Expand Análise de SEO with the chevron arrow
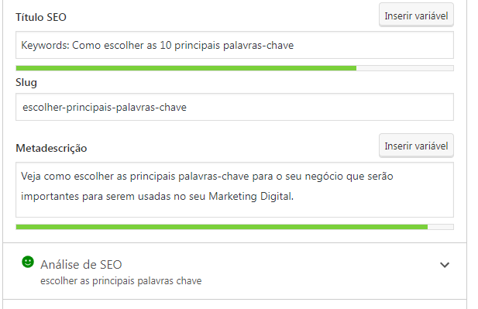Viewport: 478px width, 309px height. click(445, 265)
